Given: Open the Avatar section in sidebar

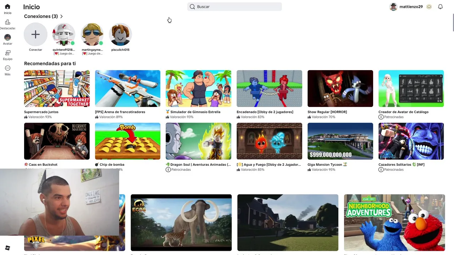Looking at the screenshot, I should pyautogui.click(x=7, y=37).
